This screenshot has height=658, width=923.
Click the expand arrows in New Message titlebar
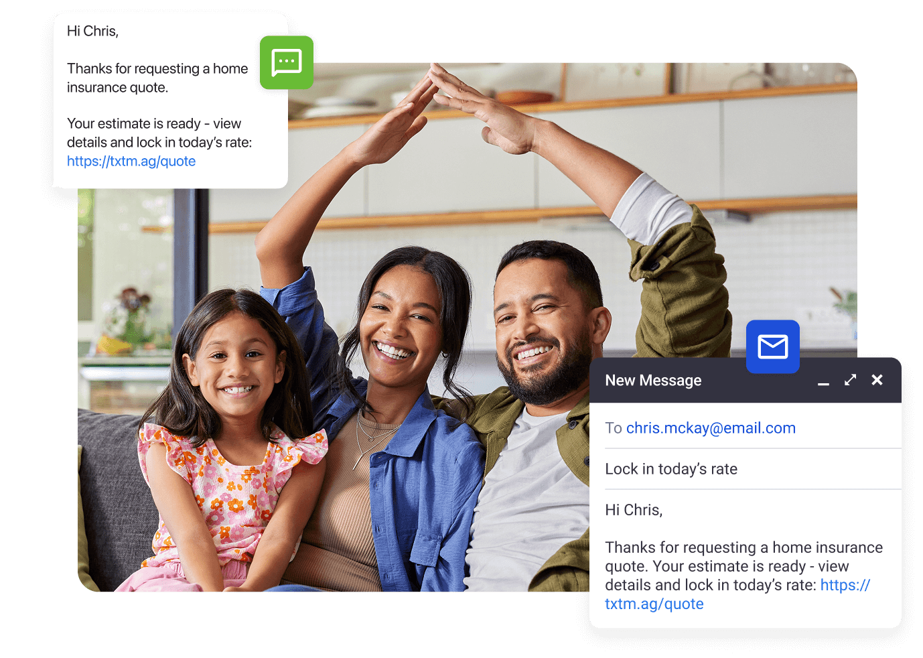click(850, 380)
